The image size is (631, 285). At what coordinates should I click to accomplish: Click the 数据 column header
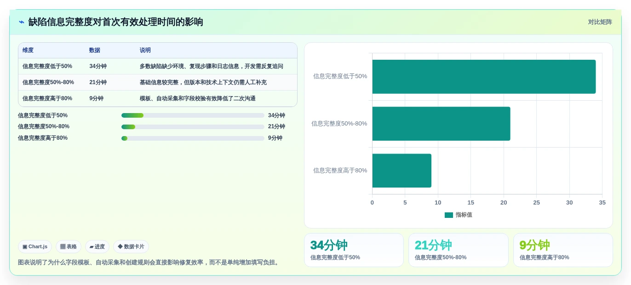click(95, 51)
